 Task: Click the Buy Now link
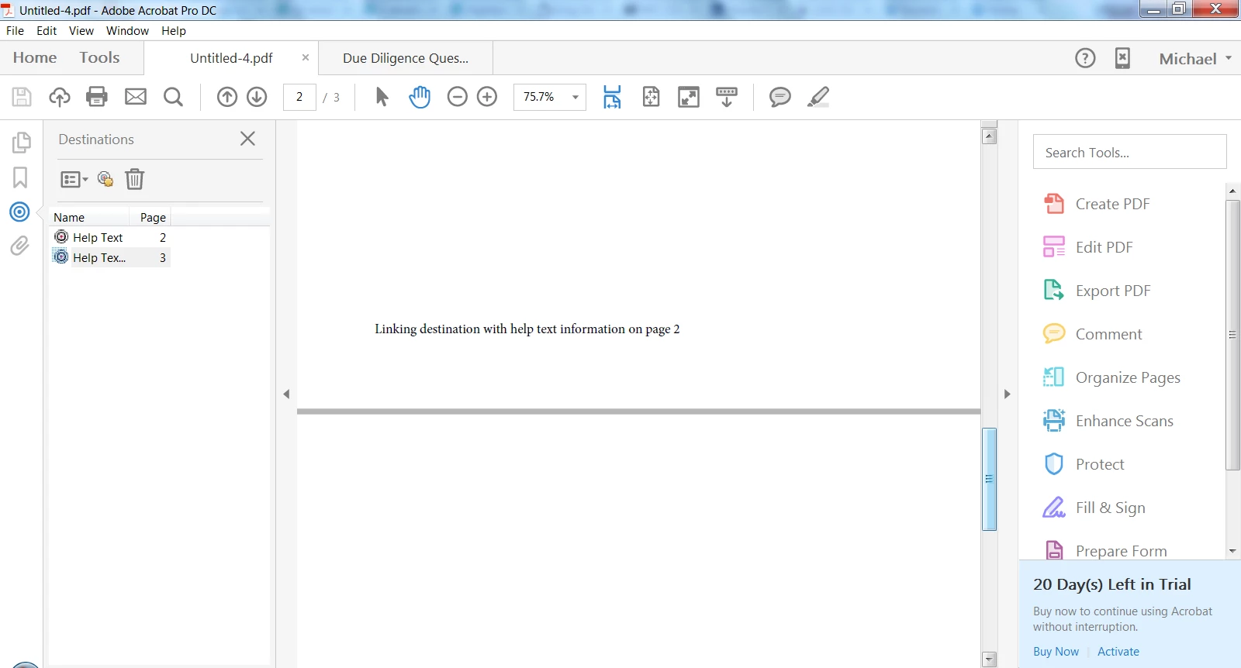pos(1056,652)
